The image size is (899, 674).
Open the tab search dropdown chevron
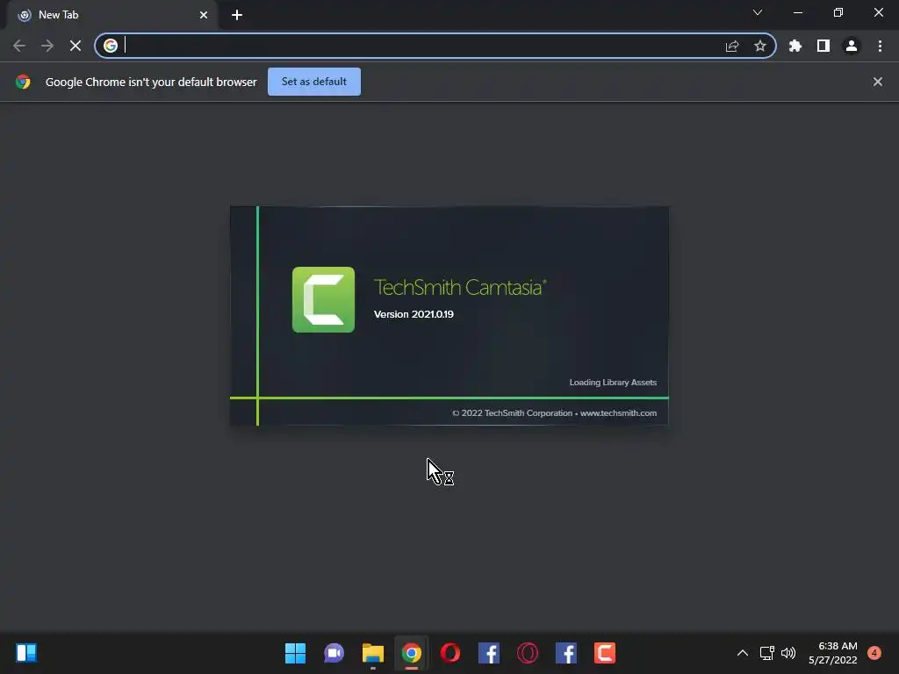click(x=758, y=12)
